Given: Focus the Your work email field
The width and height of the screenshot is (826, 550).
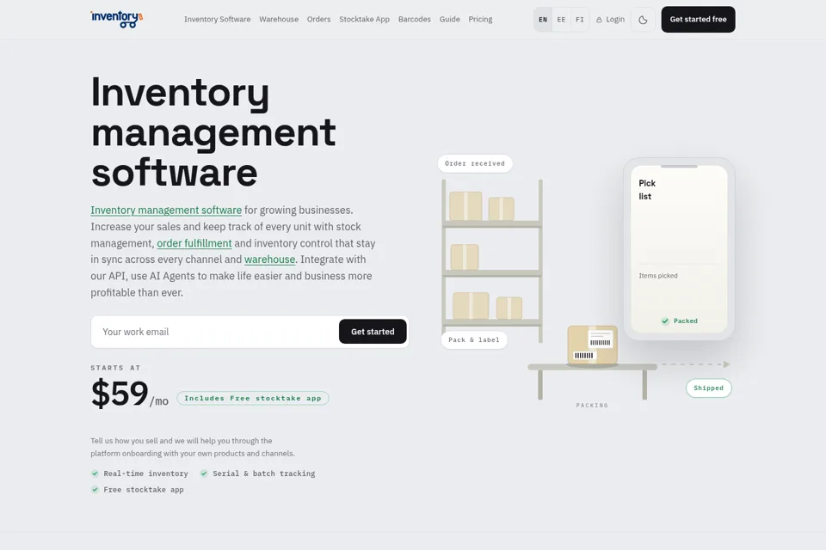Looking at the screenshot, I should 215,332.
